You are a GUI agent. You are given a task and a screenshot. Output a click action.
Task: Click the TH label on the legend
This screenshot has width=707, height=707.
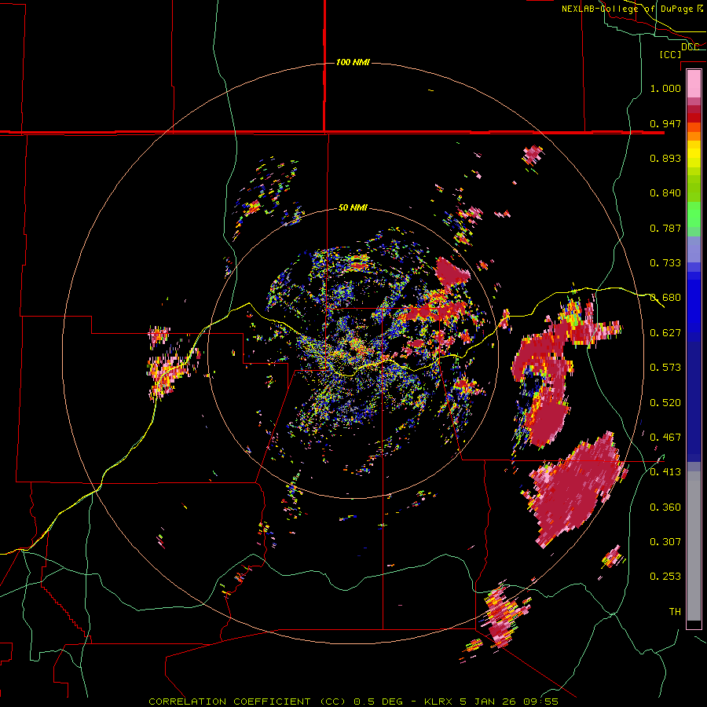coord(675,612)
